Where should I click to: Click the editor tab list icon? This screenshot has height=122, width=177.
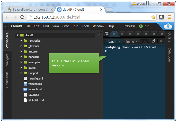pyautogui.click(x=106, y=33)
